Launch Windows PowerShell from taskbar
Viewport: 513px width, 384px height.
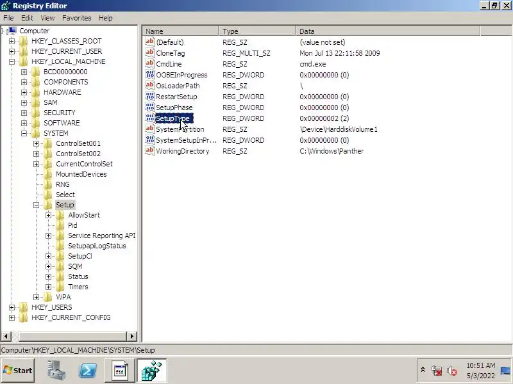tap(88, 371)
